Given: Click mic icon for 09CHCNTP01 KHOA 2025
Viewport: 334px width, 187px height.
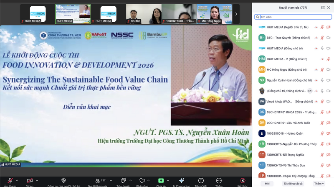Looking at the screenshot, I should pyautogui.click(x=322, y=112).
